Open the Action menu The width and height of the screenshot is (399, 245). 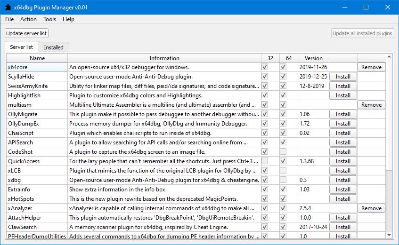28,19
